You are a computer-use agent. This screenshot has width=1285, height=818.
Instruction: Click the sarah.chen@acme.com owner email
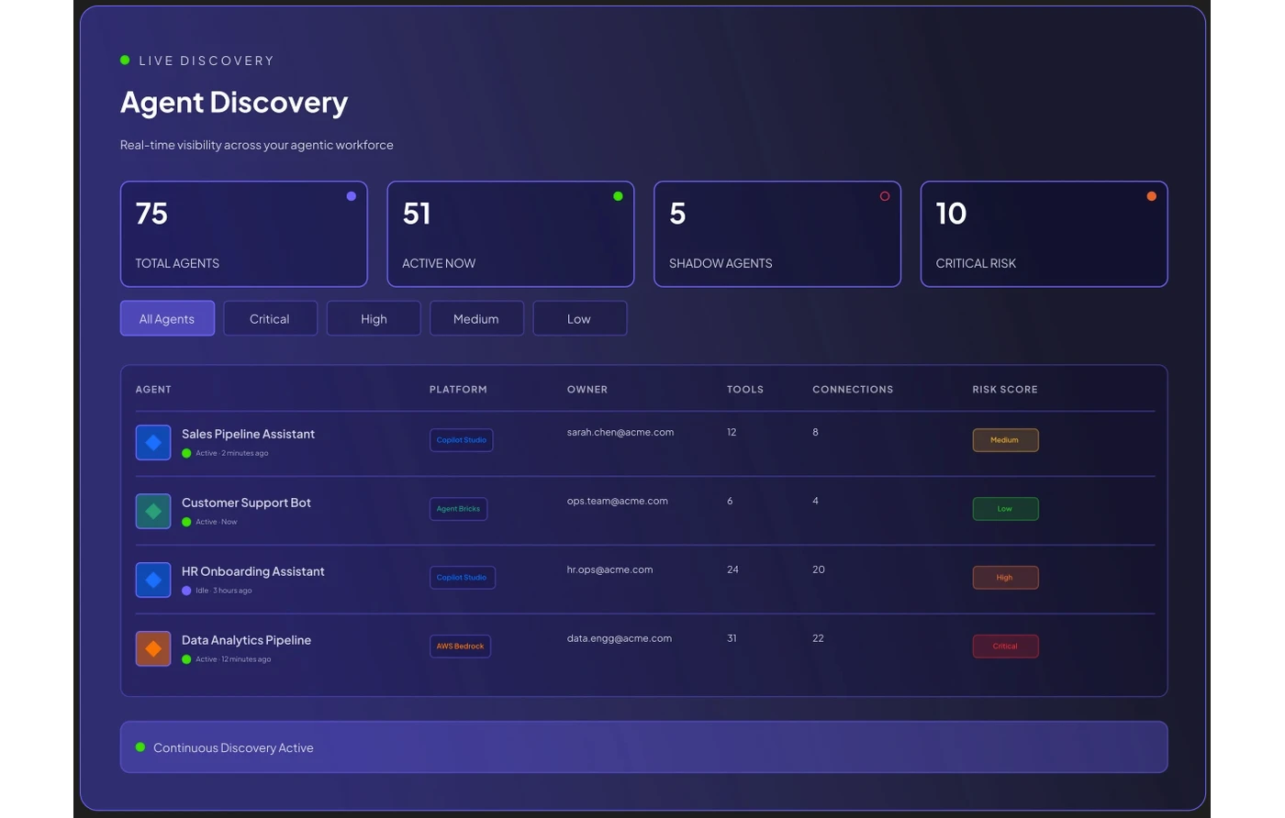tap(620, 432)
